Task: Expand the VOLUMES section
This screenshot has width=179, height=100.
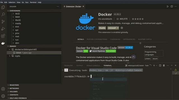Action: click(x=8, y=92)
